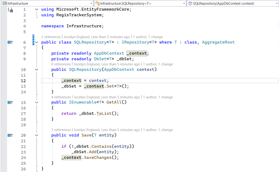Collapse the constructor block at line 10
279x172 pixels.
[x=37, y=70]
